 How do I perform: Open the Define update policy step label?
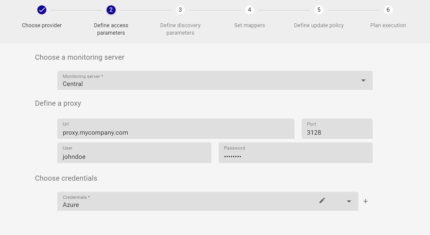click(x=319, y=25)
